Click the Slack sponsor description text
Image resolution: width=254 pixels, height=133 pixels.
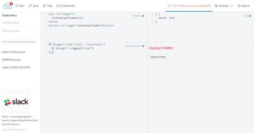click(20, 120)
